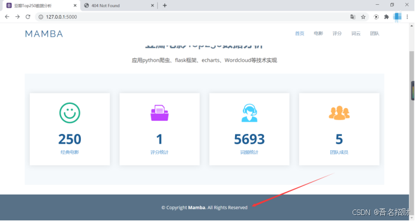Image resolution: width=415 pixels, height=221 pixels.
Task: Click the blue headset support person icon
Action: click(x=249, y=113)
